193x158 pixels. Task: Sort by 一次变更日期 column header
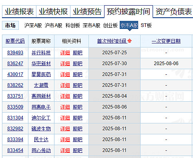166,41
